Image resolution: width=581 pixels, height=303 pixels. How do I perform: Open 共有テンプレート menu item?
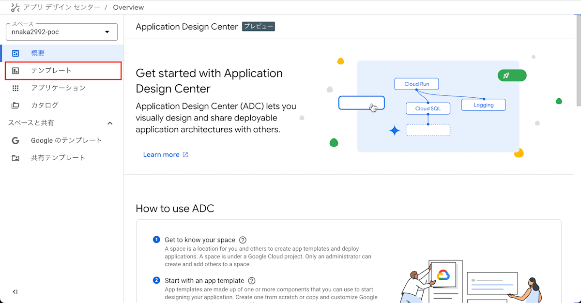62,158
